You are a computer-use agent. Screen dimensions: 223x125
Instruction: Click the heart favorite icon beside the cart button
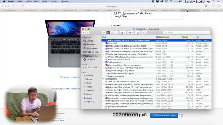pos(181,115)
